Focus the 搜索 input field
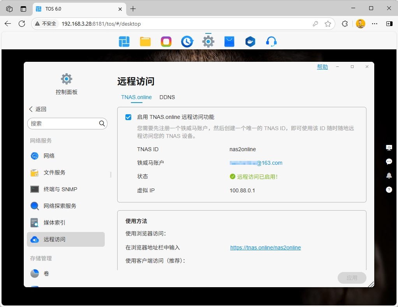 pyautogui.click(x=67, y=124)
